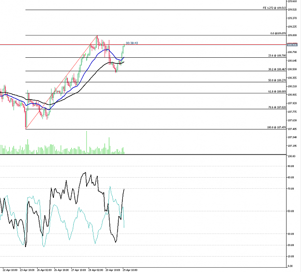Select the 38.2 Fibonacci retracement label
Image resolution: width=301 pixels, height=272 pixels.
tap(277, 69)
